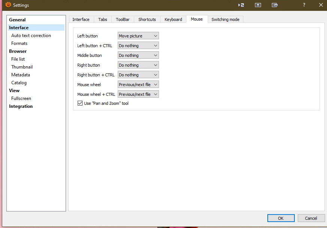Expand Mouse wheel + CTRL dropdown
Viewport: 327px width, 228px height.
[138, 94]
